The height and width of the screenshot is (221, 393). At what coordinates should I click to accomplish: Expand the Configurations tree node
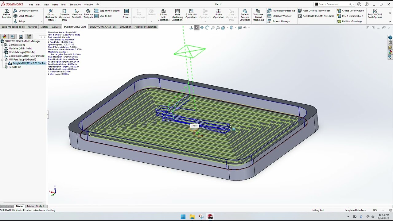click(x=2, y=45)
